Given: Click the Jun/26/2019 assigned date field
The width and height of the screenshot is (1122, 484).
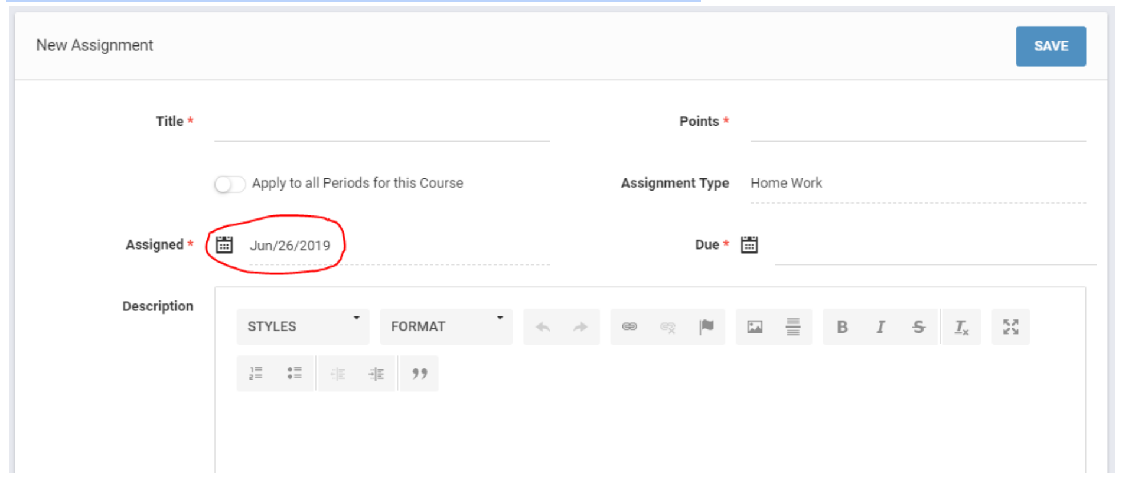Looking at the screenshot, I should [x=290, y=246].
